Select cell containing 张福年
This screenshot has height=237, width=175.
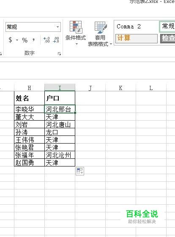pos(29,155)
